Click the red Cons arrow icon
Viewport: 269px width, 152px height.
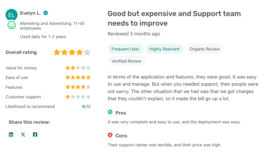tap(110, 135)
